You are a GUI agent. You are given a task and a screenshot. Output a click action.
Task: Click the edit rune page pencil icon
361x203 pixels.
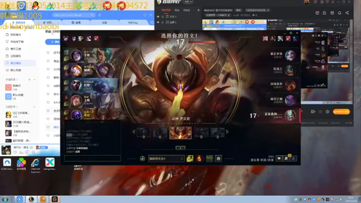click(x=143, y=159)
